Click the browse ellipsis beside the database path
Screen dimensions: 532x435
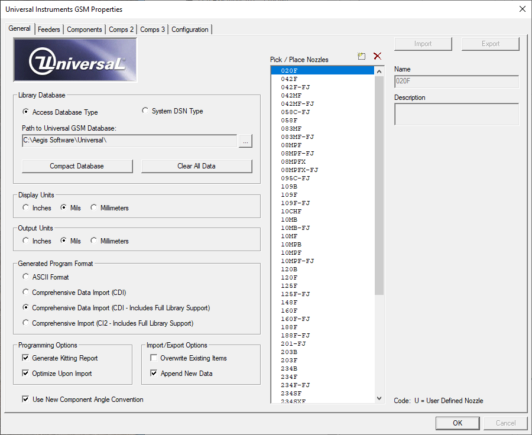pos(245,141)
